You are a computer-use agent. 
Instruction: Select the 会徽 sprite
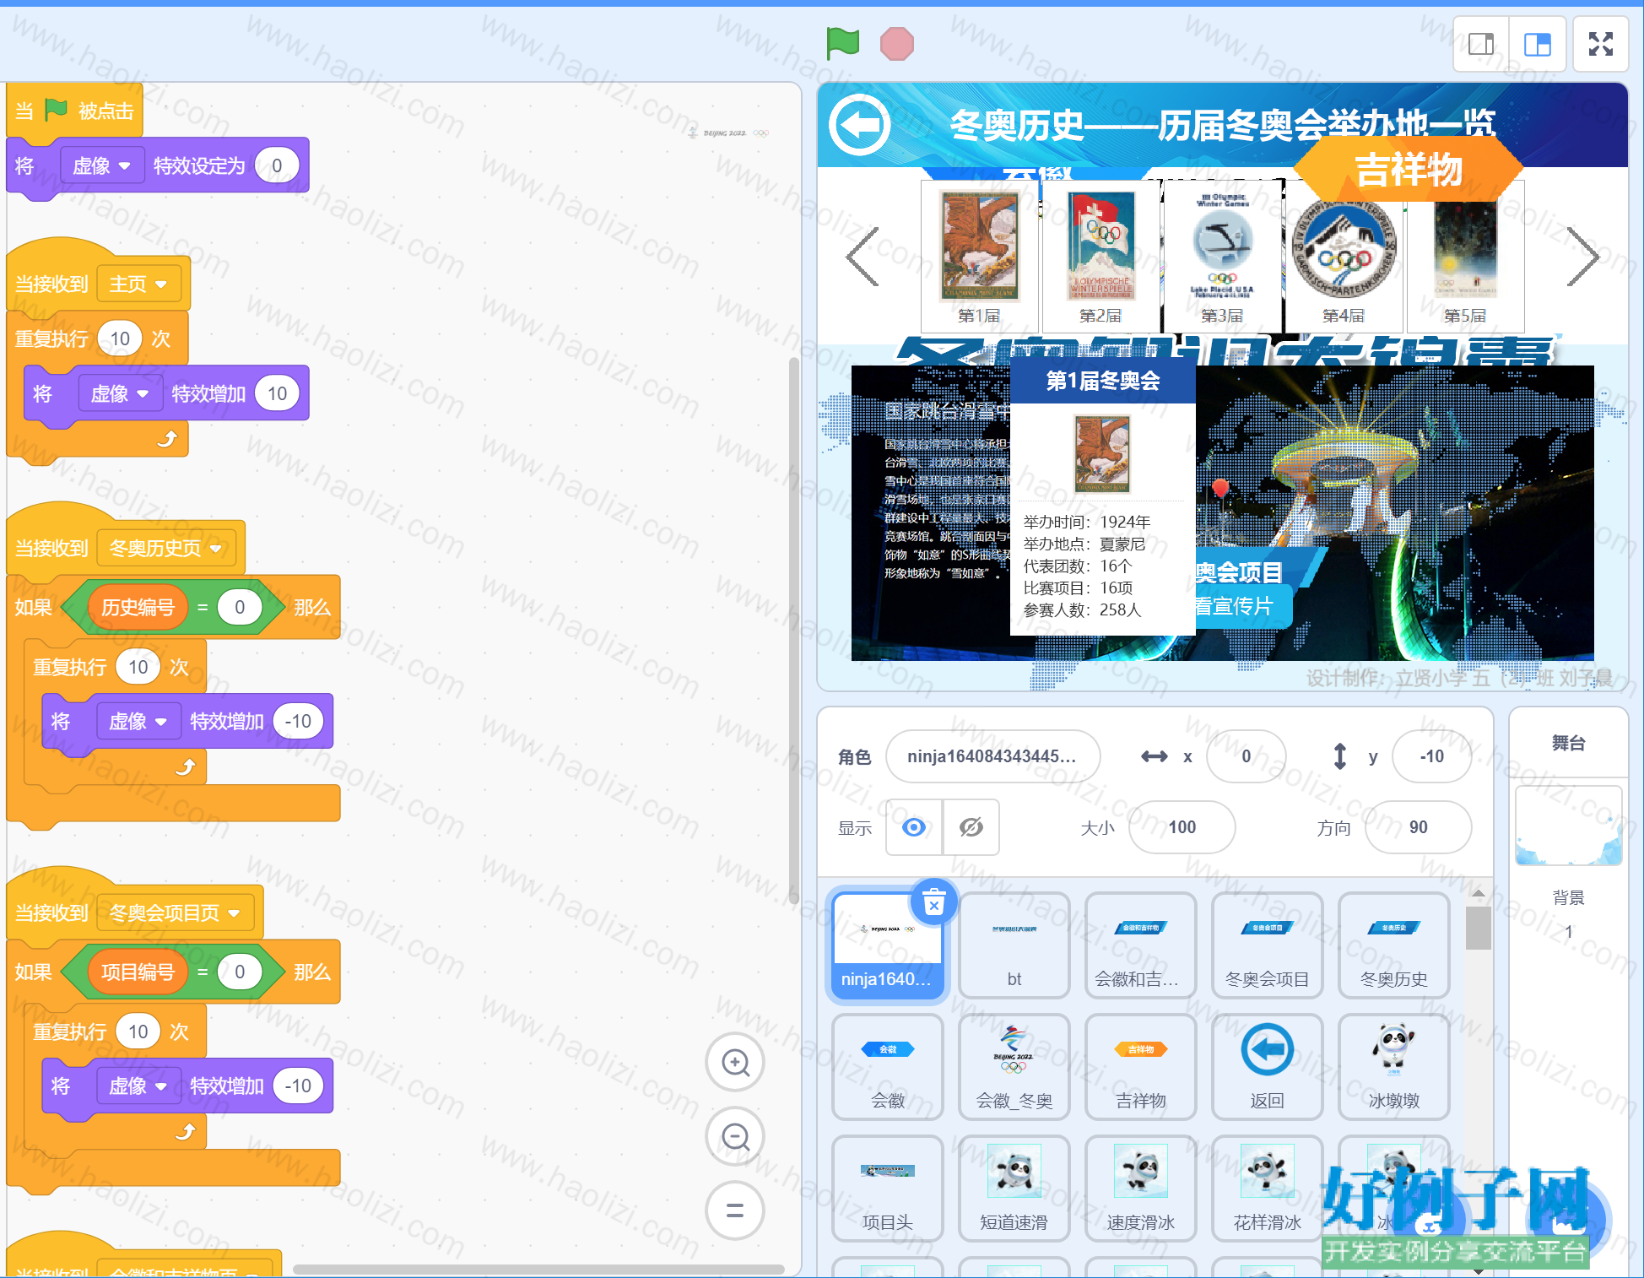coord(887,1067)
